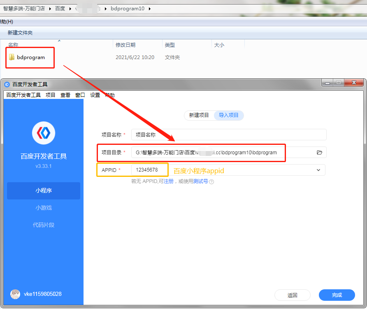
Task: Switch to the 新建项目 tab
Action: coord(199,115)
